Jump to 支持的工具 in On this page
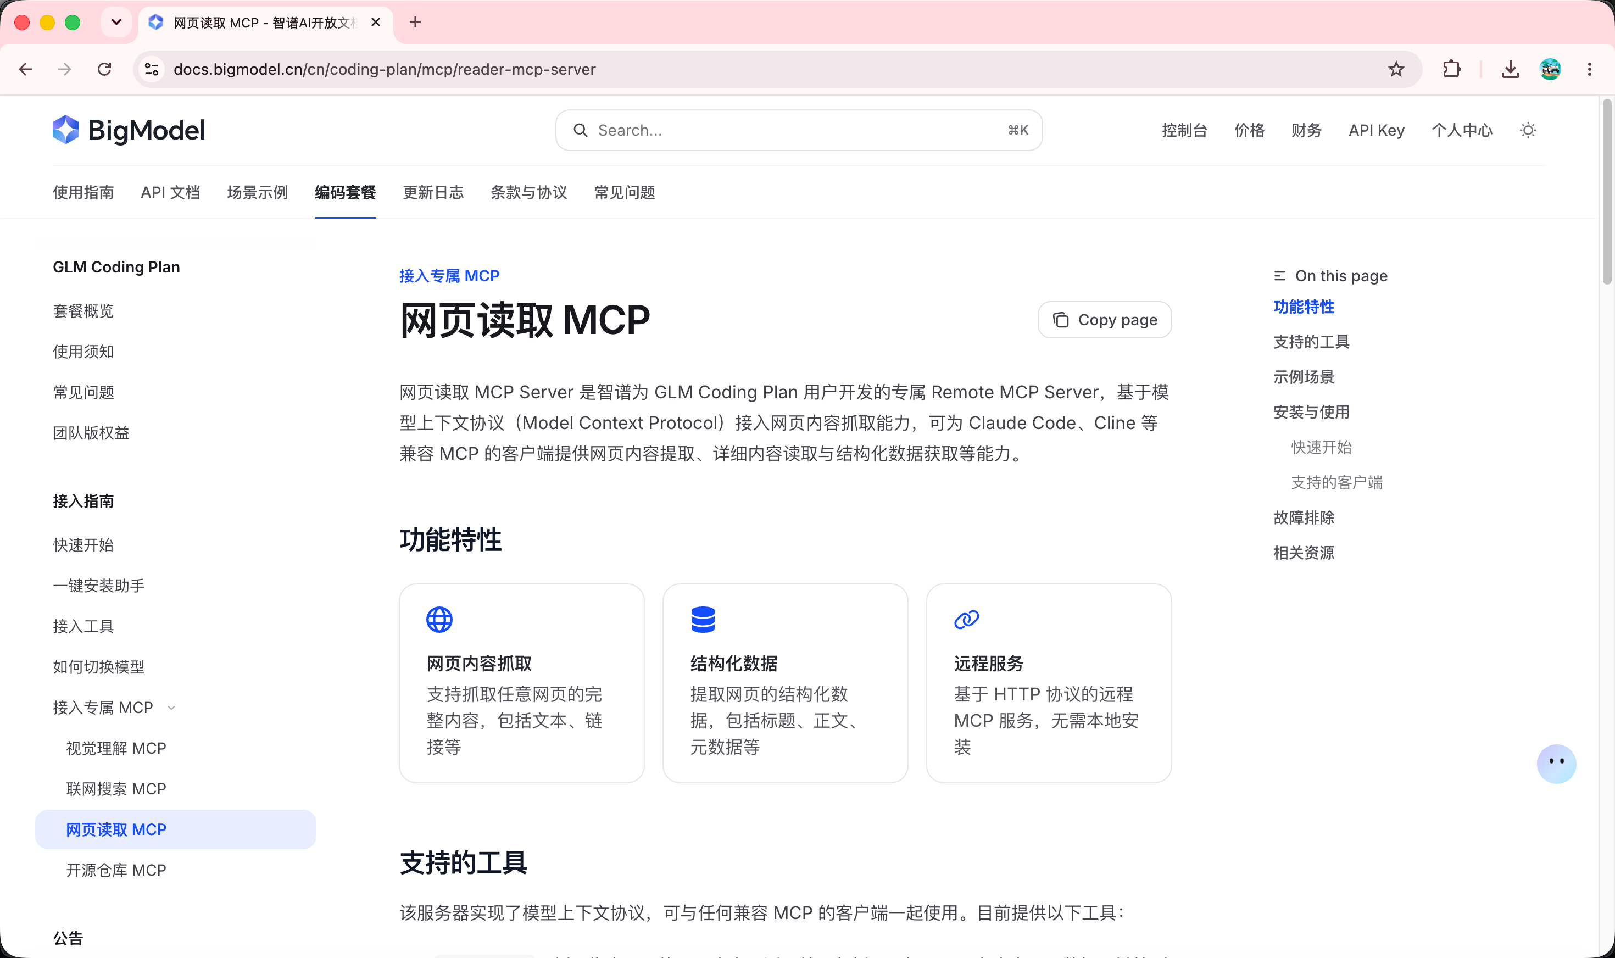1615x958 pixels. (1312, 342)
